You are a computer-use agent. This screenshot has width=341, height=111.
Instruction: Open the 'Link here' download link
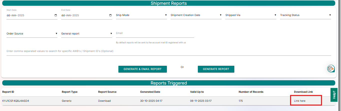300,101
